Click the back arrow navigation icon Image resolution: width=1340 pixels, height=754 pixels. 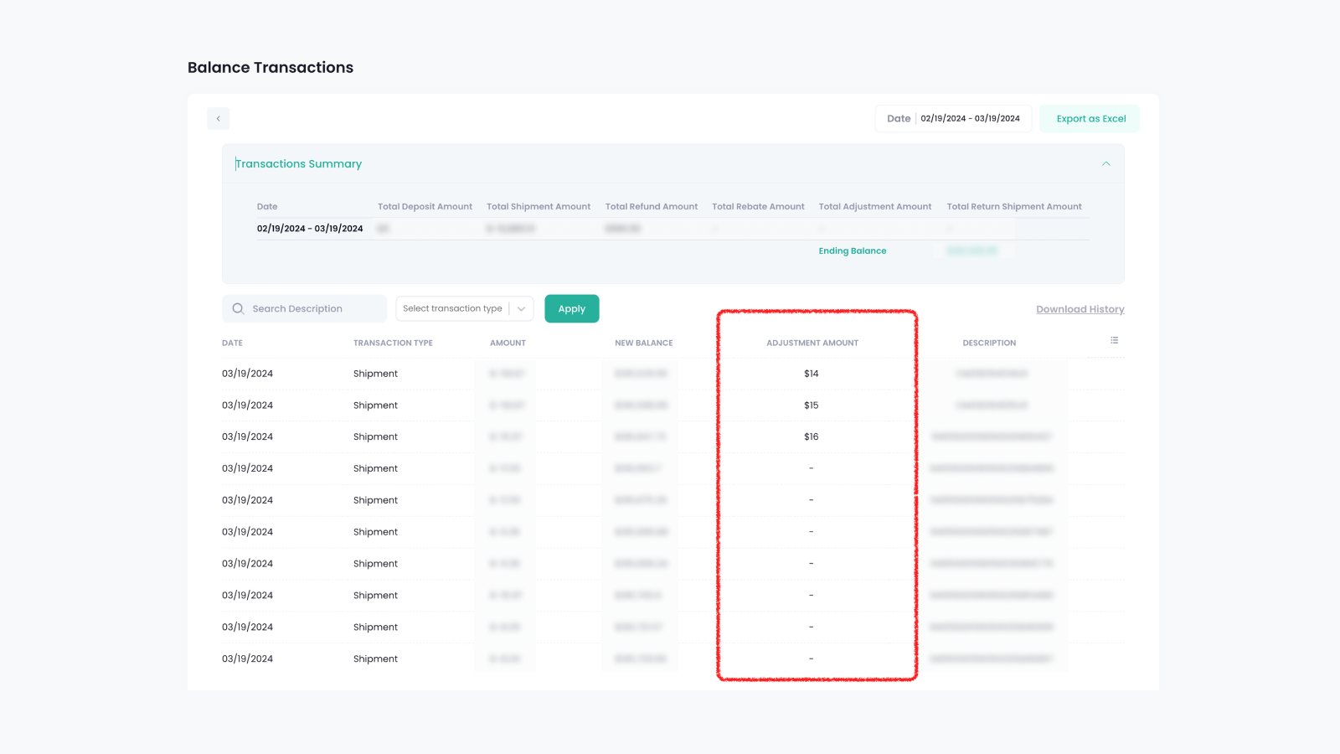[x=218, y=118]
